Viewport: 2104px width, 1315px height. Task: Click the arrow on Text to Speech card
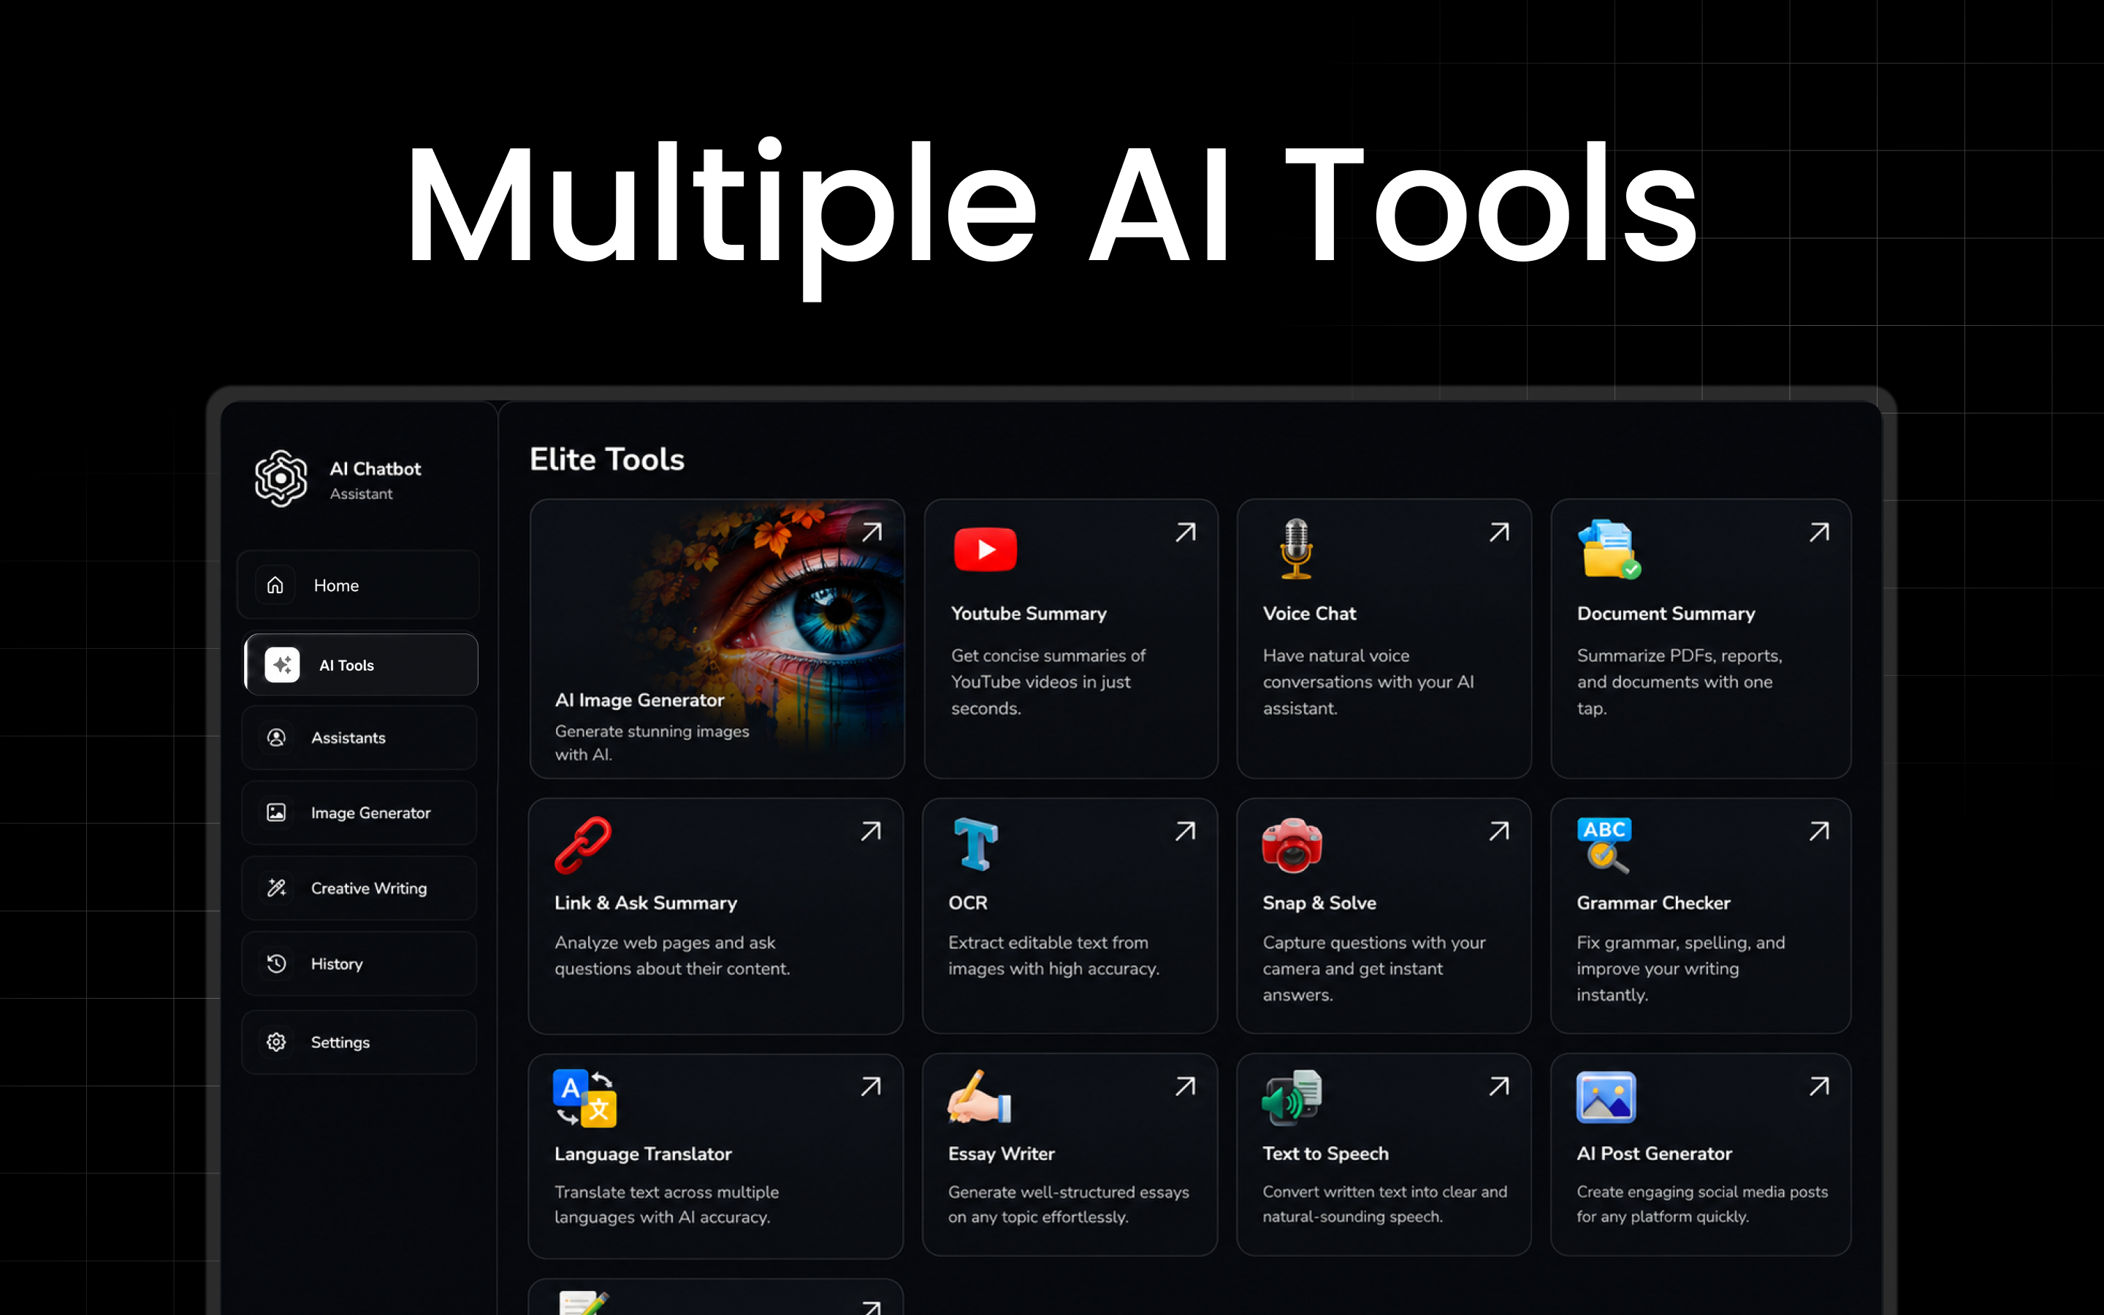[x=1499, y=1086]
